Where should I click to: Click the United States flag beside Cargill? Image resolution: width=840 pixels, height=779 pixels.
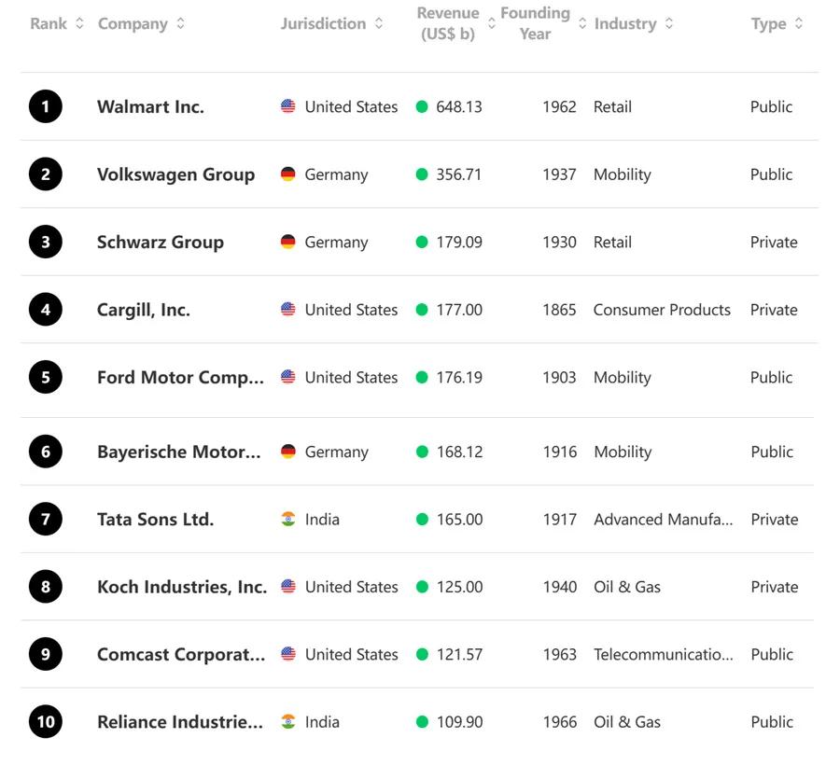tap(288, 310)
